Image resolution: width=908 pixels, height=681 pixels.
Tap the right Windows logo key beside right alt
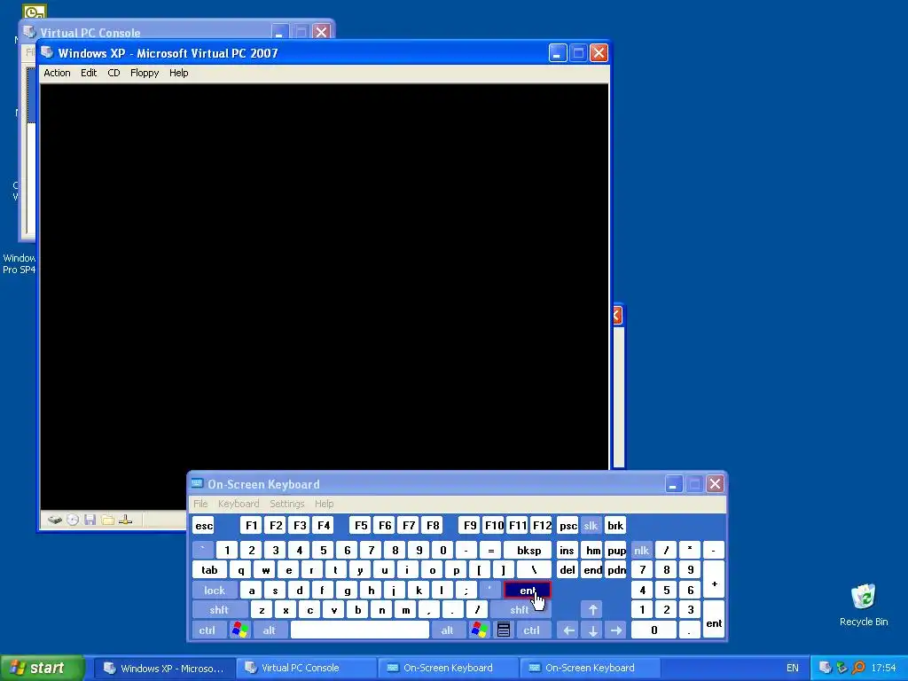click(x=480, y=630)
